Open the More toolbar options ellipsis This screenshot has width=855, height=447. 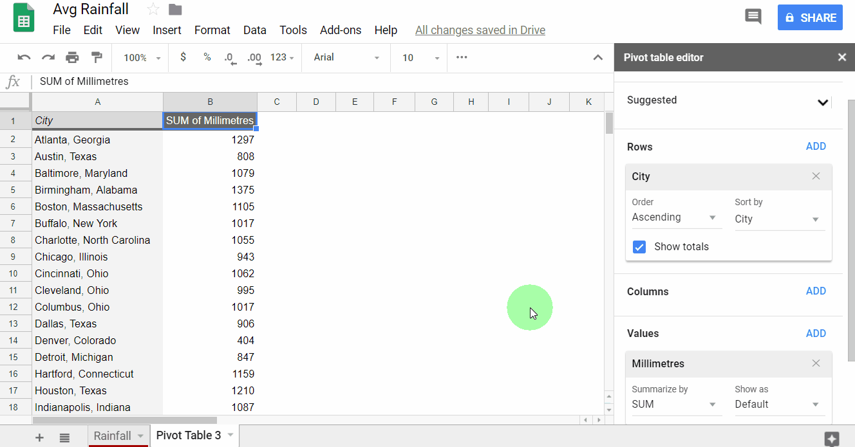462,57
